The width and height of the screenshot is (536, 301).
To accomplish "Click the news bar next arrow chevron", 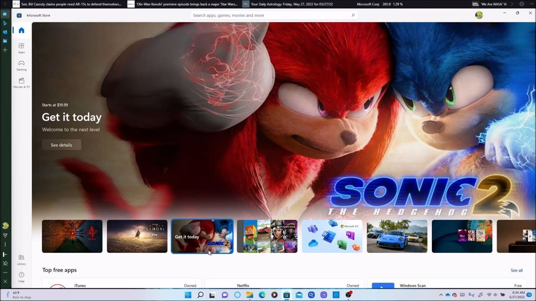I will (x=512, y=4).
